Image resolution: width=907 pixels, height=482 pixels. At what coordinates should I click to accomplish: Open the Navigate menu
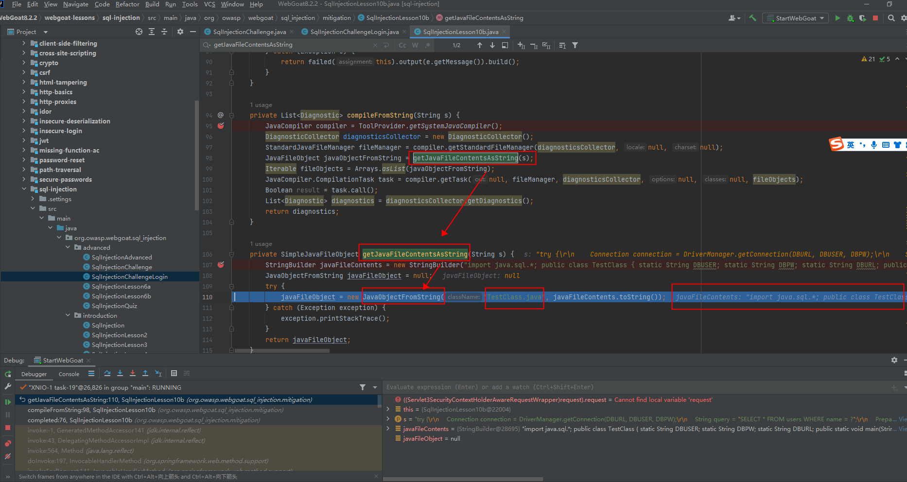(x=76, y=4)
